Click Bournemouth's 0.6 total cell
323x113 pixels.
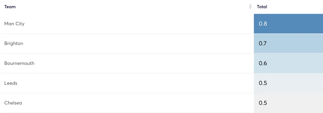(288, 63)
